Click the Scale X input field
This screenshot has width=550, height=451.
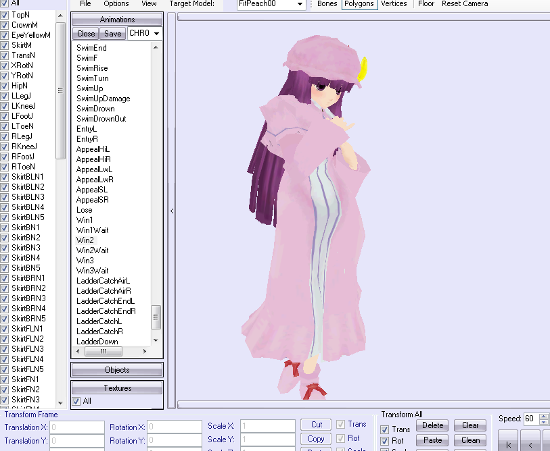coord(268,426)
